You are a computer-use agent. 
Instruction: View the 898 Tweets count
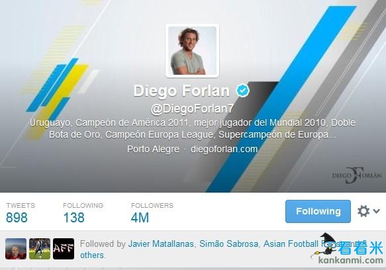coord(17,218)
